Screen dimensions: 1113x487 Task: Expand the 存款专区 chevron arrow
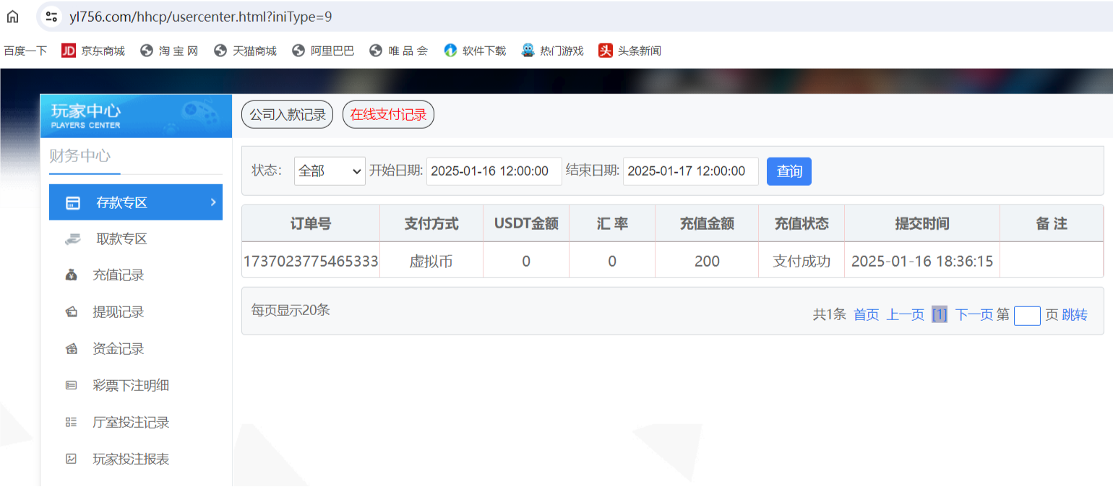214,202
